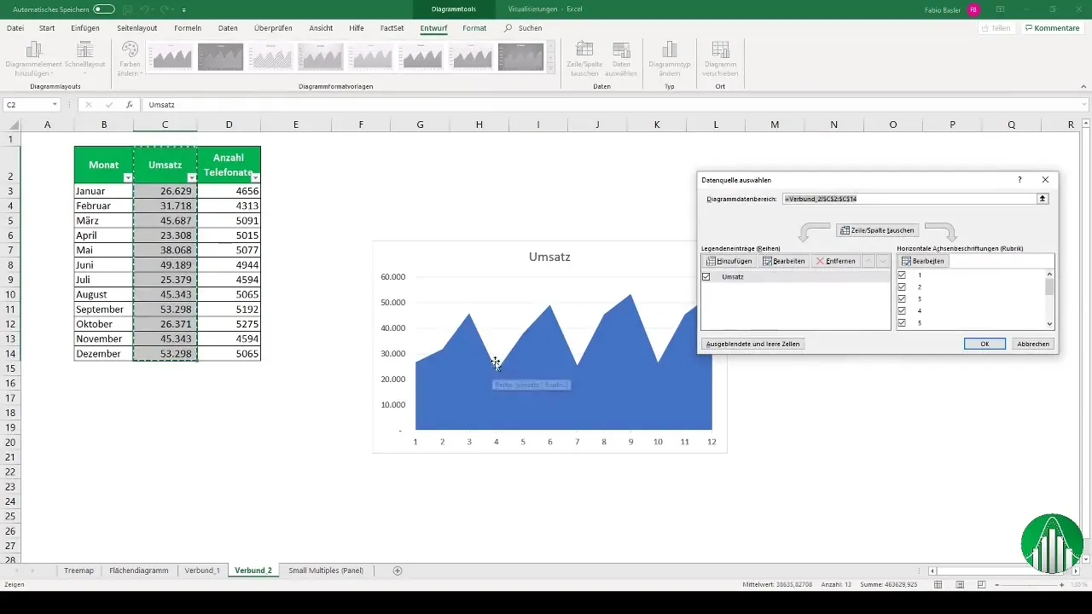
Task: Switch to Page Layout view icon
Action: tap(960, 585)
